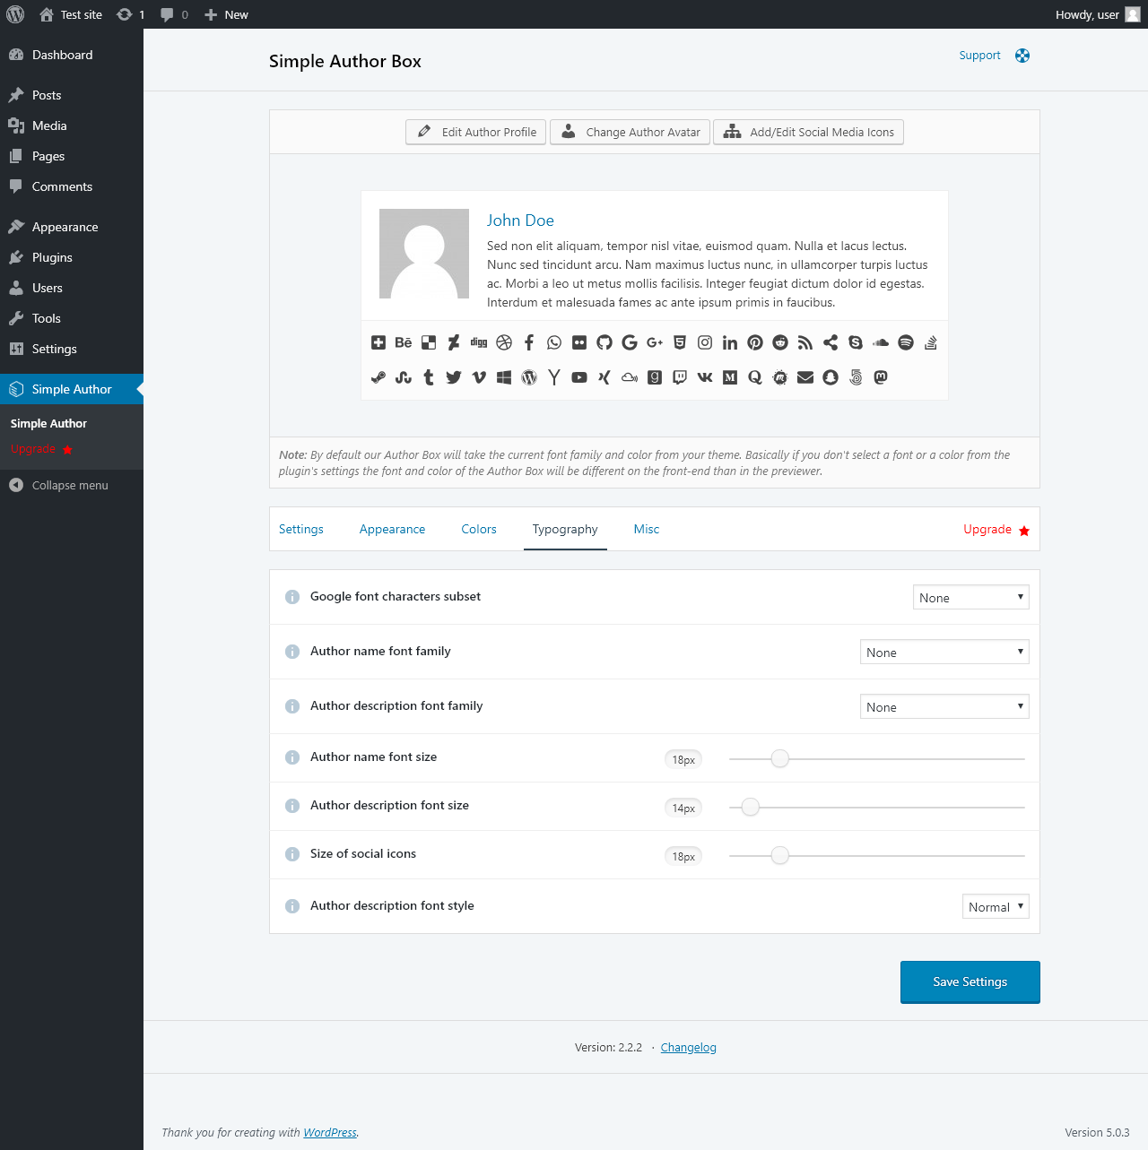Open the Users menu in the sidebar
Screen dimensions: 1148x1150
[72, 288]
